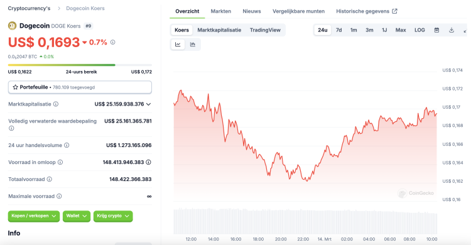Click the Dogecoin coin logo icon

coord(12,26)
